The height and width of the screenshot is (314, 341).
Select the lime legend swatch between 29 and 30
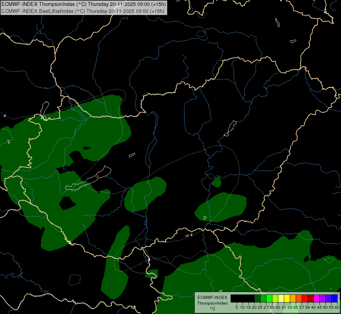(275, 298)
